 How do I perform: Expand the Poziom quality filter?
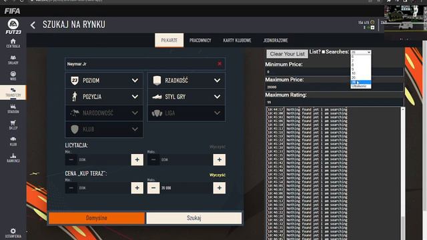104,81
